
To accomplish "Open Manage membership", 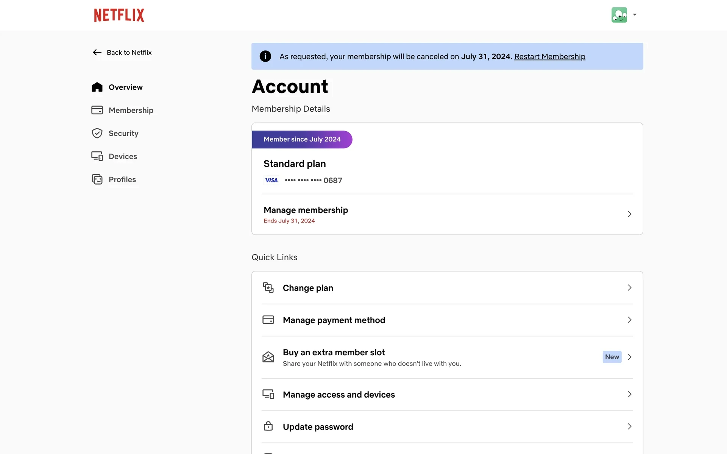I will [x=447, y=214].
